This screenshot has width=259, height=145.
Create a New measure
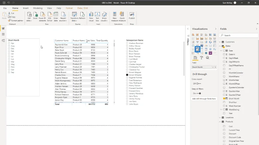115,17
